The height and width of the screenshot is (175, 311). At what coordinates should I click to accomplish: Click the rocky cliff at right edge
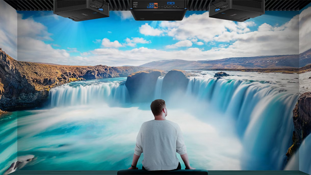(x=302, y=121)
